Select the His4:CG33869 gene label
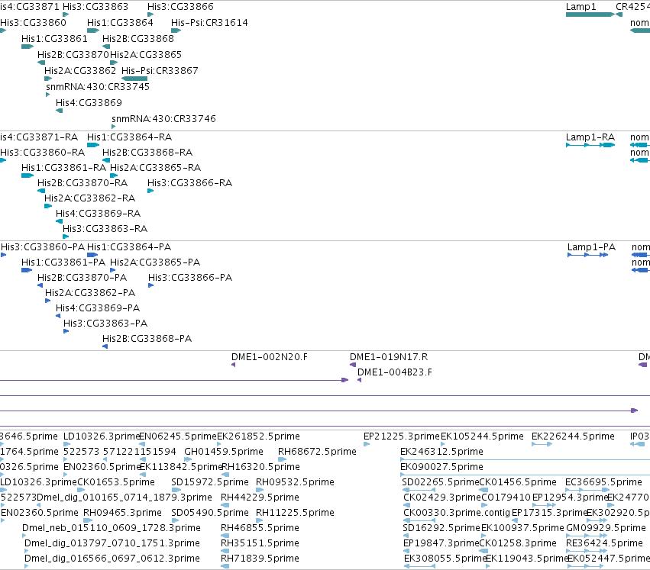Screen dimensions: 650x570 pos(89,103)
